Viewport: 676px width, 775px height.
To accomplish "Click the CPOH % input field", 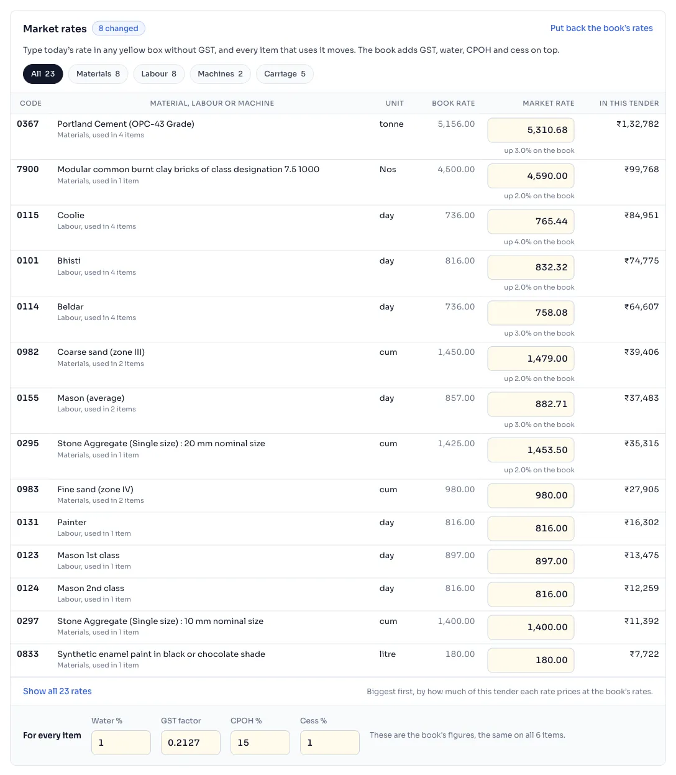I will pos(260,743).
